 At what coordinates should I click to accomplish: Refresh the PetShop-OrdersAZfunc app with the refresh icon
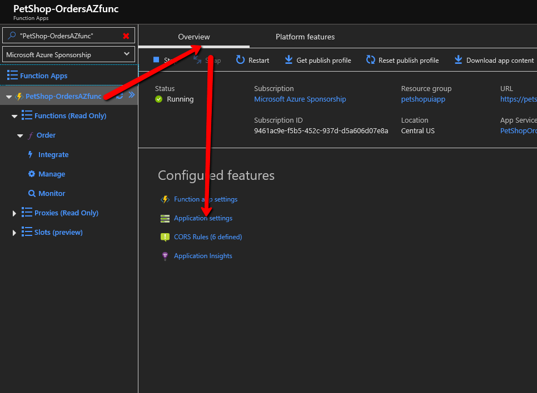pos(120,96)
